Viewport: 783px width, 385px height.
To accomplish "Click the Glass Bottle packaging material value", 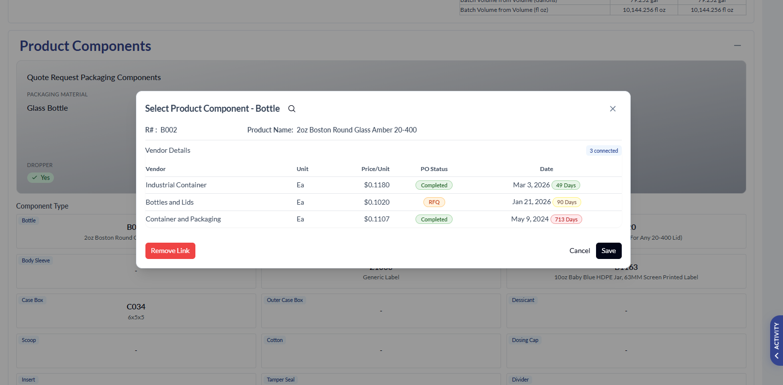I will click(x=47, y=108).
